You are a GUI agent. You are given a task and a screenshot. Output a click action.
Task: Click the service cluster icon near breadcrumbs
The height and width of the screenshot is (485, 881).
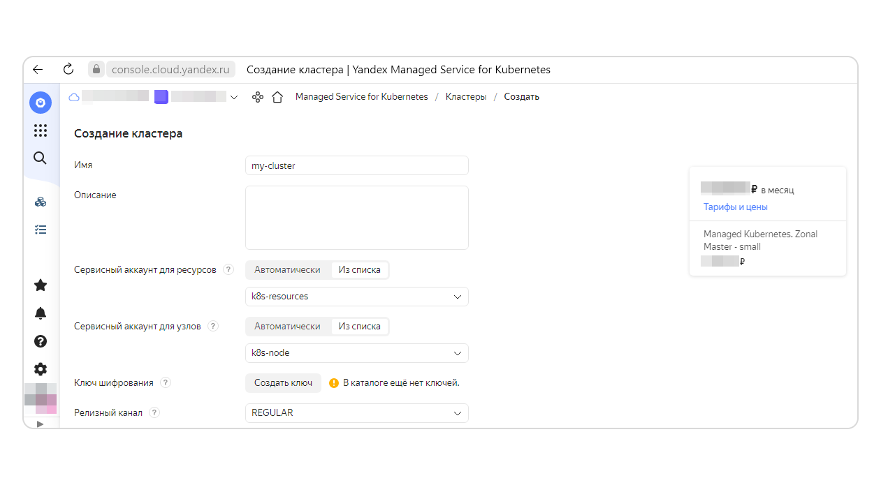point(258,97)
